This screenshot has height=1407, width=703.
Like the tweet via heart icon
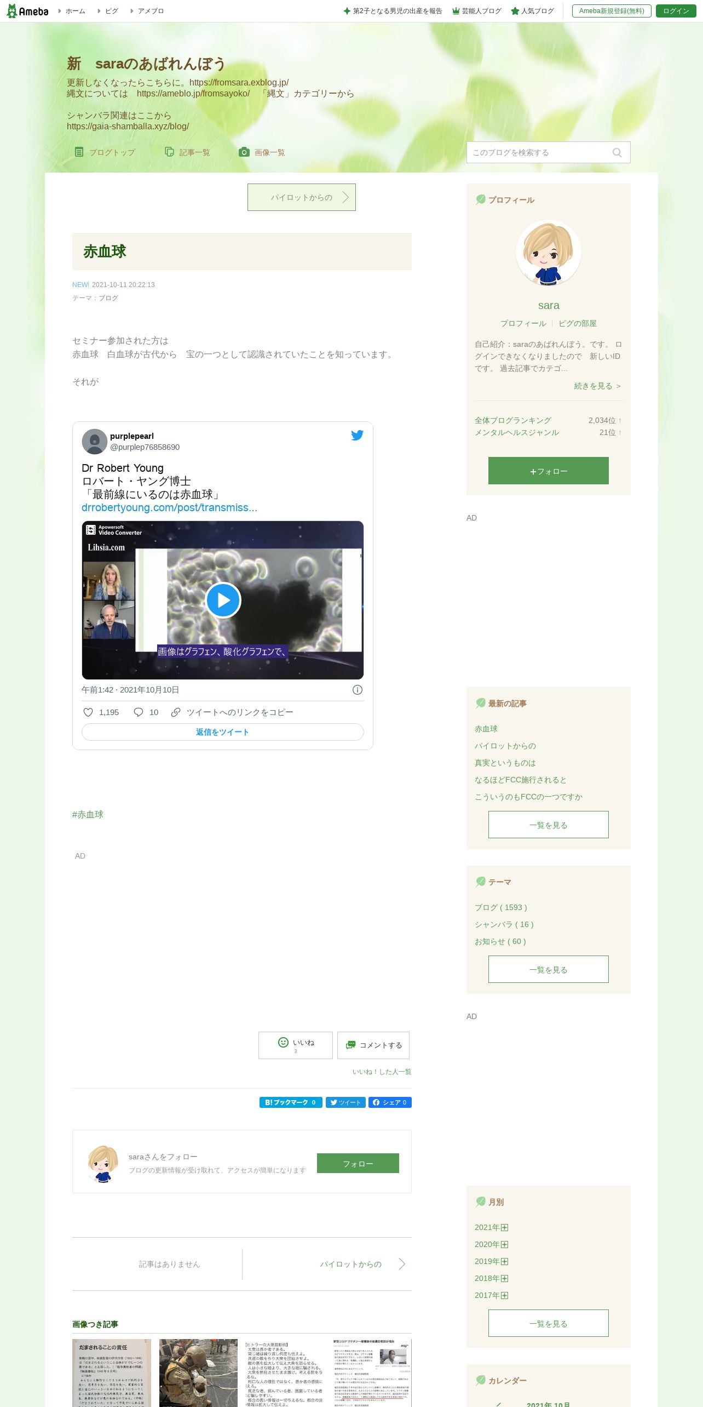click(x=88, y=712)
